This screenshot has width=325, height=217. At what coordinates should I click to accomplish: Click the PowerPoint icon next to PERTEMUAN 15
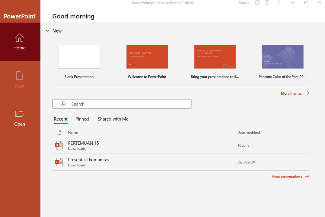coord(59,145)
